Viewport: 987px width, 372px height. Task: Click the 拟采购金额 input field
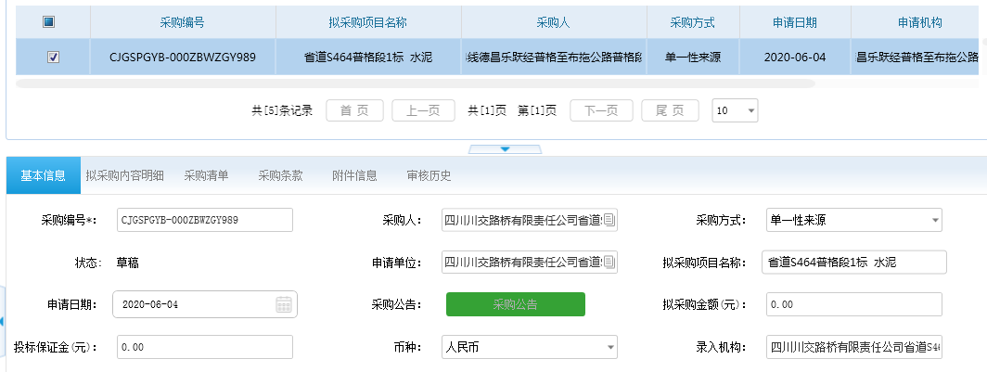pyautogui.click(x=853, y=304)
